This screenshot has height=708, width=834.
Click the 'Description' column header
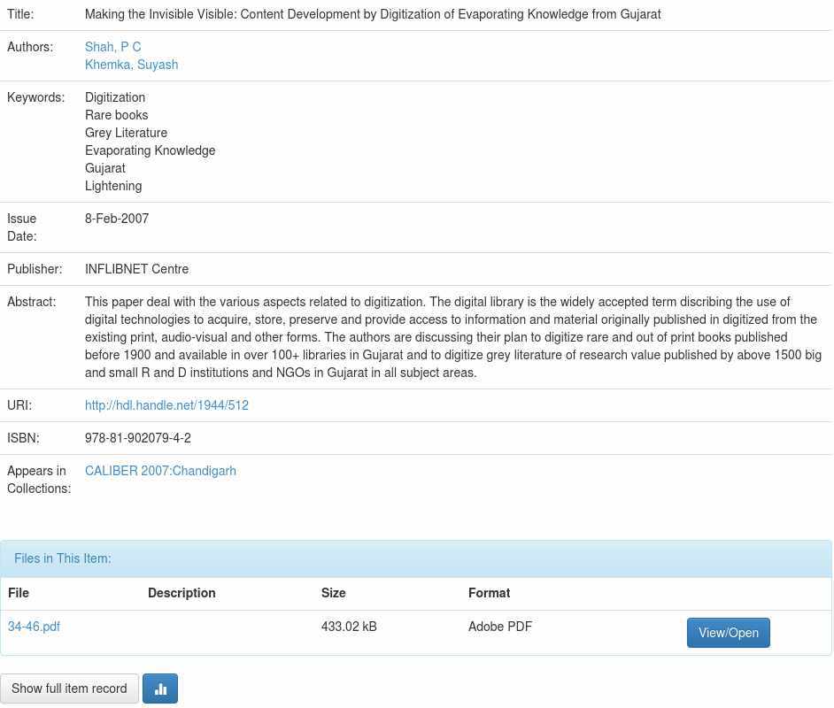click(x=181, y=593)
